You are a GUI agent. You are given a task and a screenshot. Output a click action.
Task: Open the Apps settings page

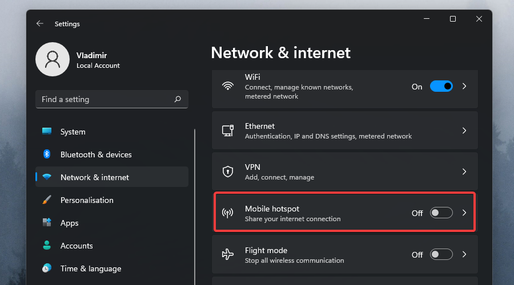click(x=69, y=223)
